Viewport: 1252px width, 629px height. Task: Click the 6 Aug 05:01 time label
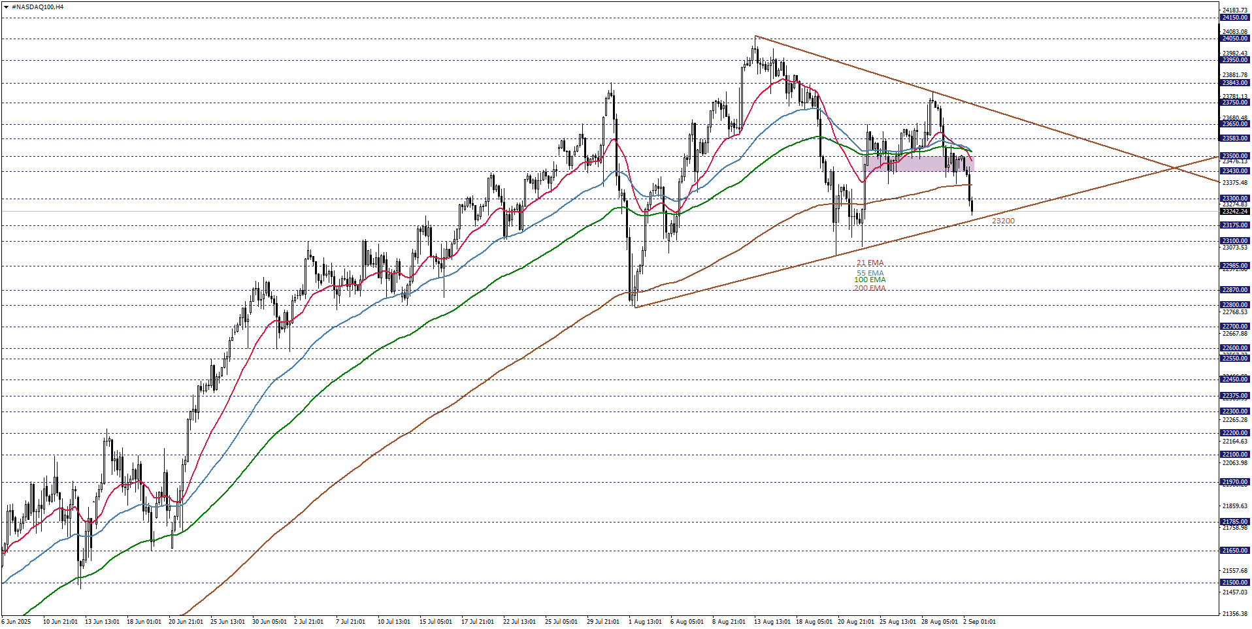click(687, 622)
